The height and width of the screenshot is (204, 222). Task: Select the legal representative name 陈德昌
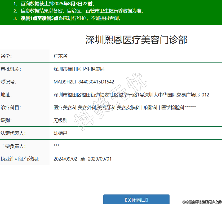pyautogui.click(x=60, y=133)
